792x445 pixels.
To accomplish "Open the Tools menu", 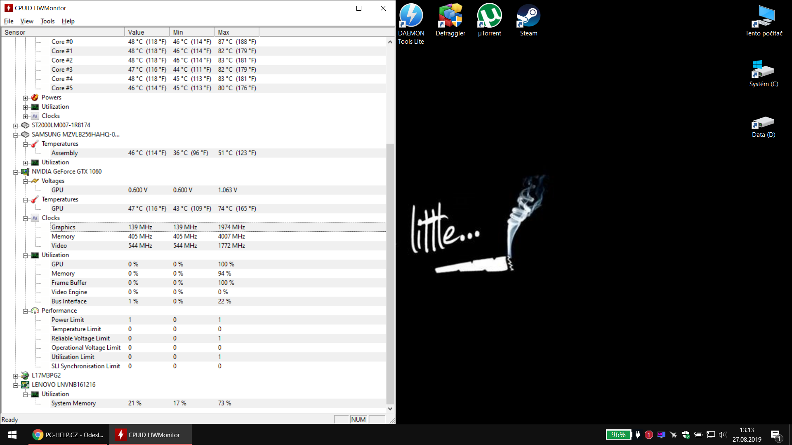I will click(47, 21).
